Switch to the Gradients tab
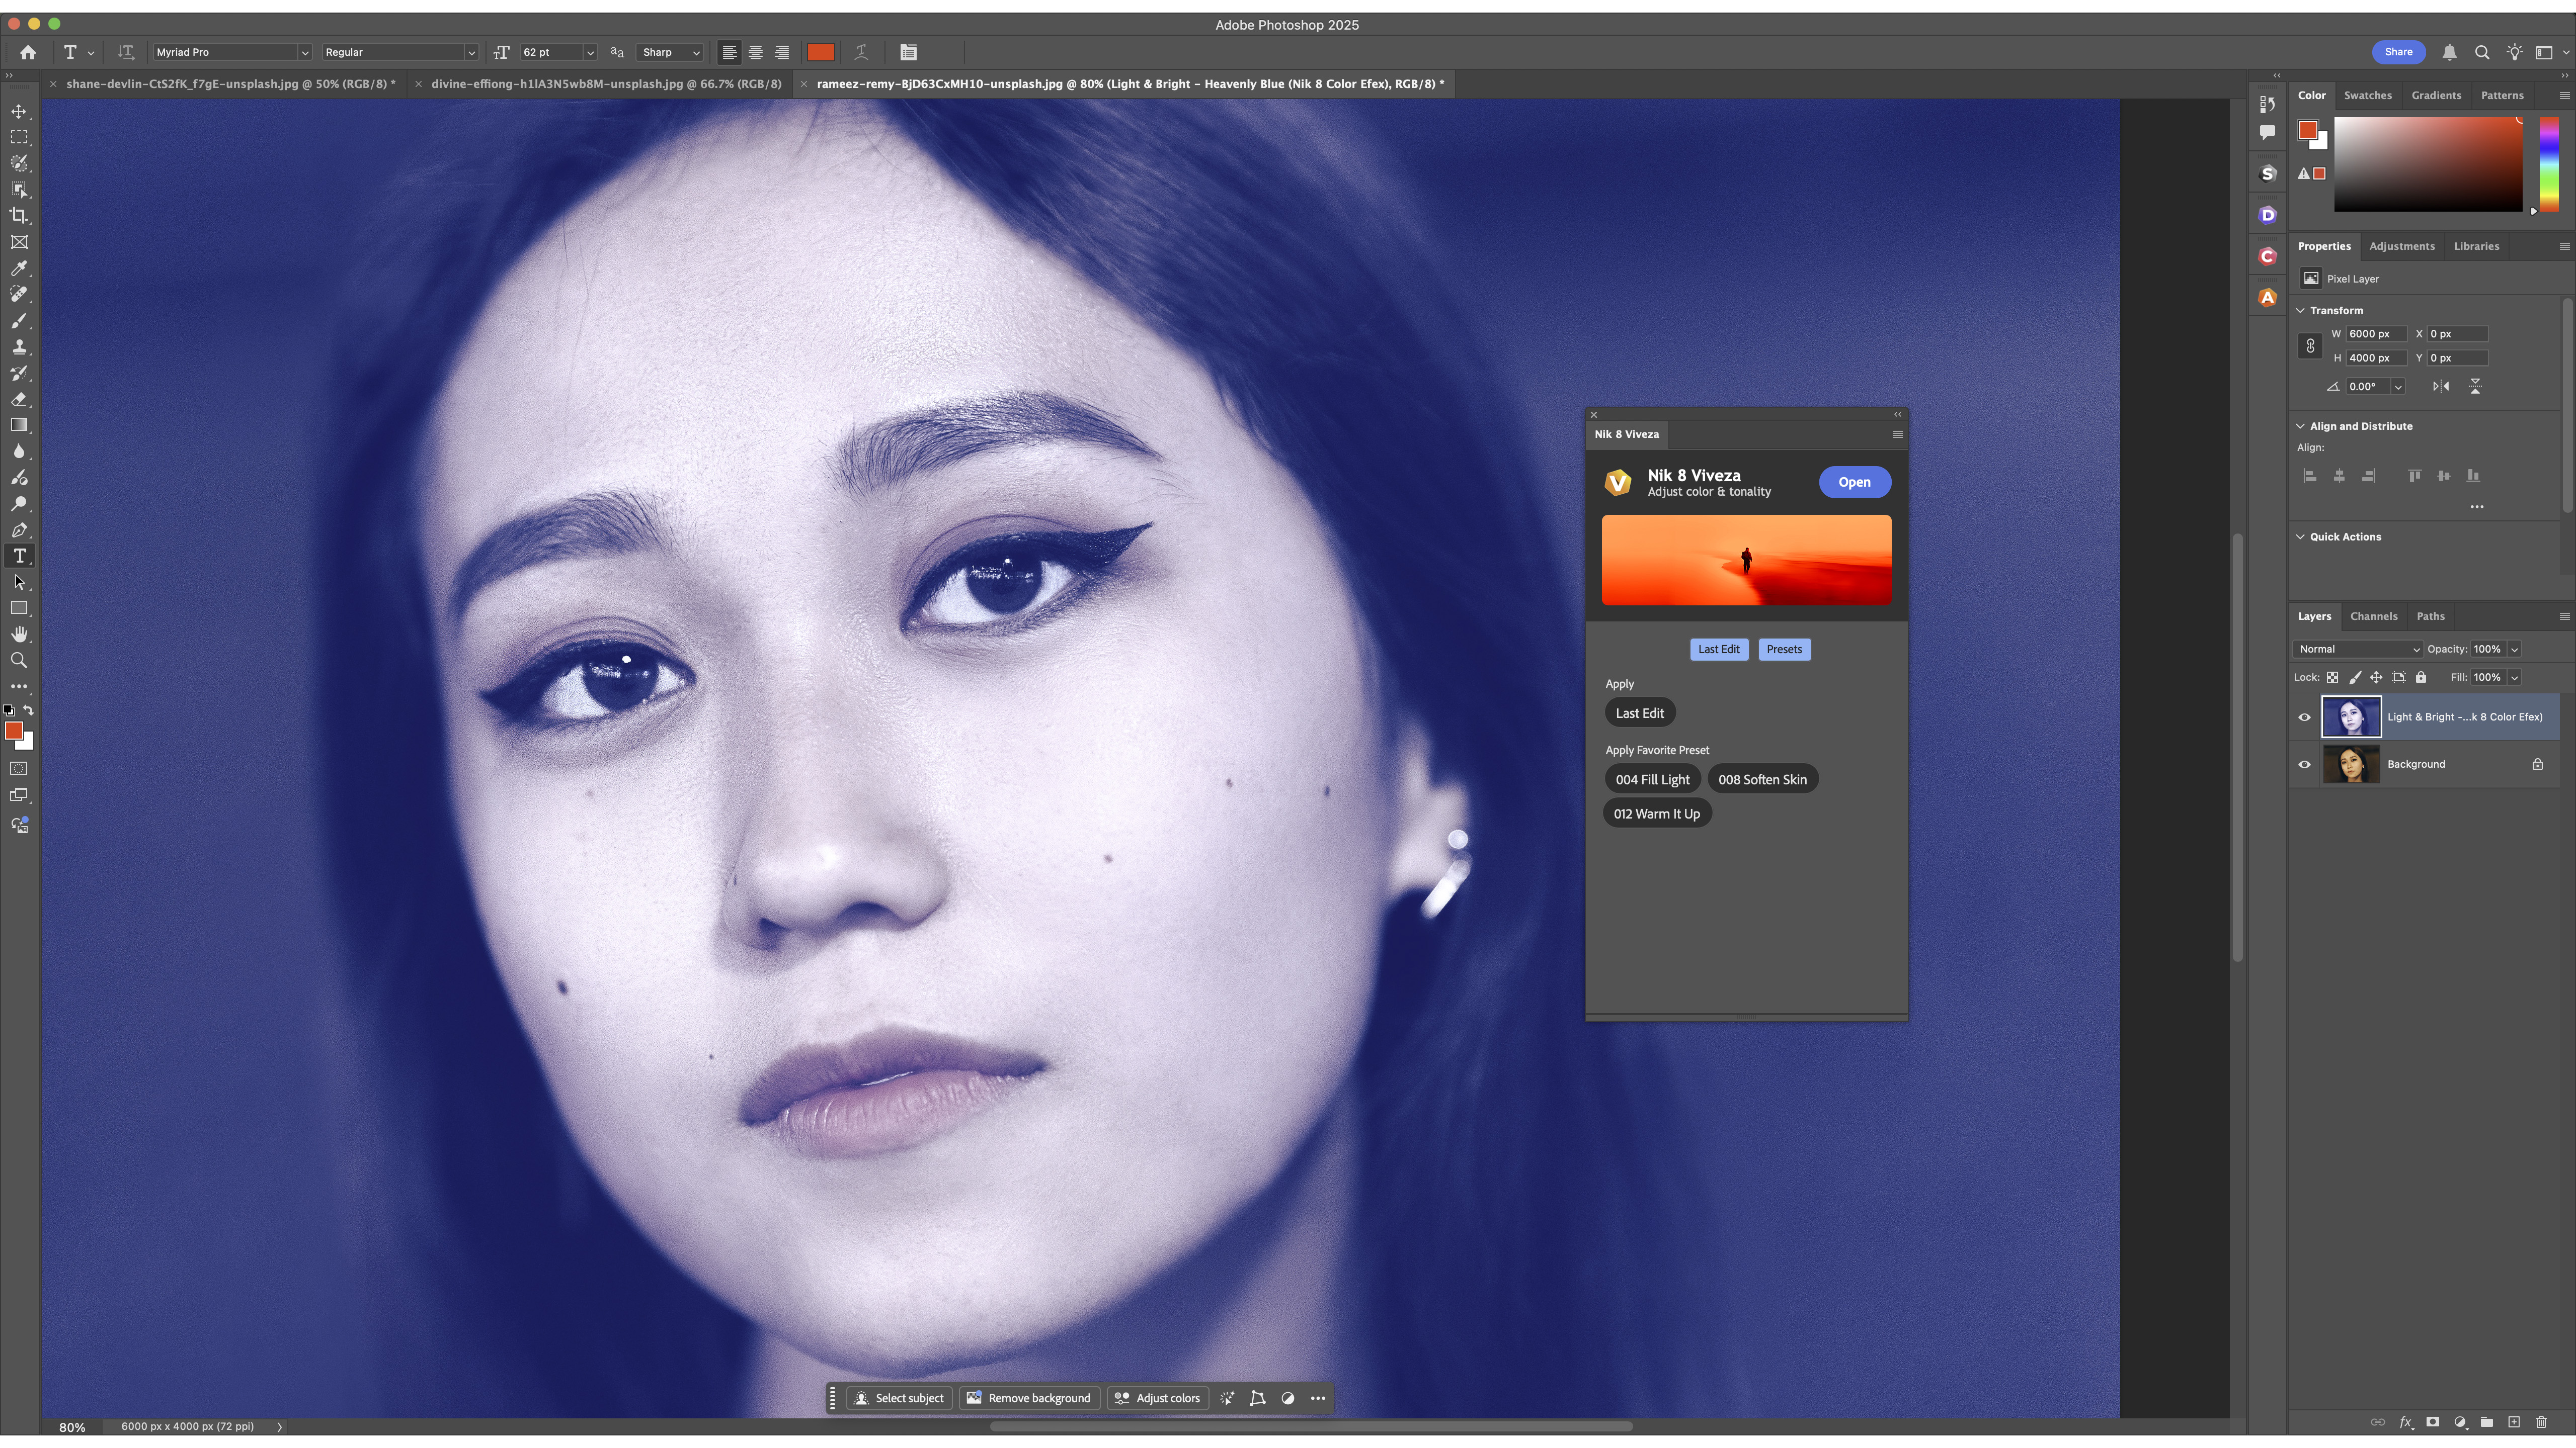This screenshot has height=1448, width=2576. [2436, 95]
